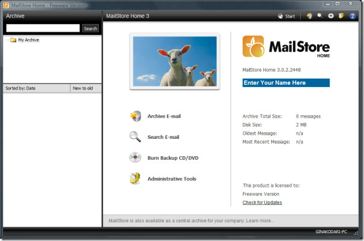Open the Start page in the toolbar
The image size is (364, 241).
tap(286, 16)
